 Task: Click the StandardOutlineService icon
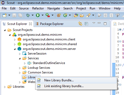[x=29, y=63]
